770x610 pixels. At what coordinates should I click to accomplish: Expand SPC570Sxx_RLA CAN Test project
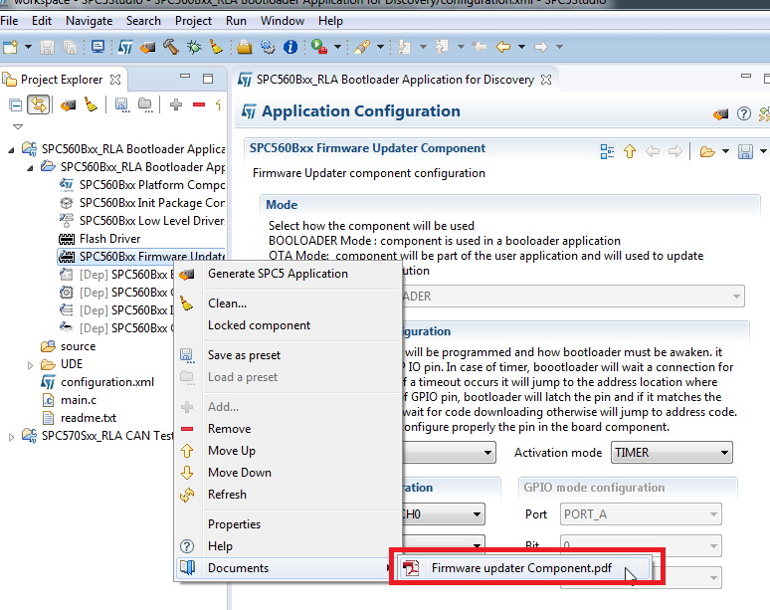(x=11, y=437)
